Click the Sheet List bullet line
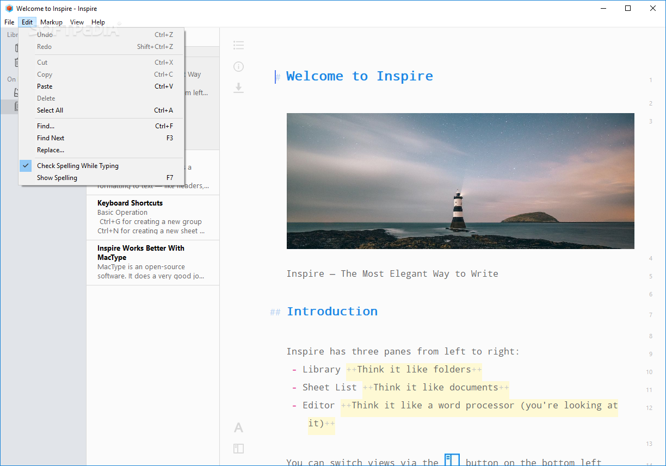This screenshot has width=666, height=466. [400, 388]
